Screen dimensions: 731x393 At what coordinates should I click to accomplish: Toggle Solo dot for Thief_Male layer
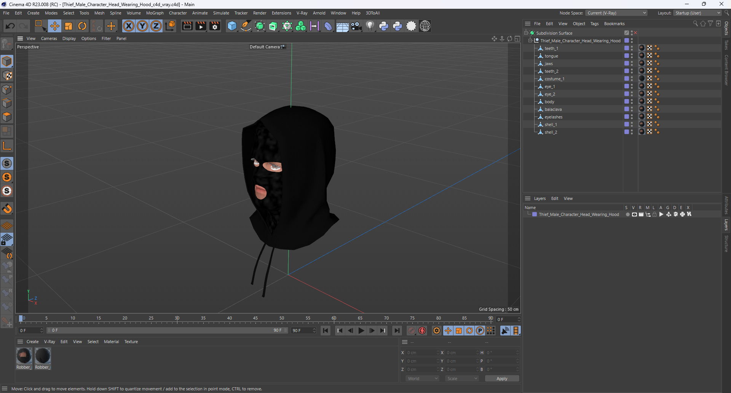point(627,214)
